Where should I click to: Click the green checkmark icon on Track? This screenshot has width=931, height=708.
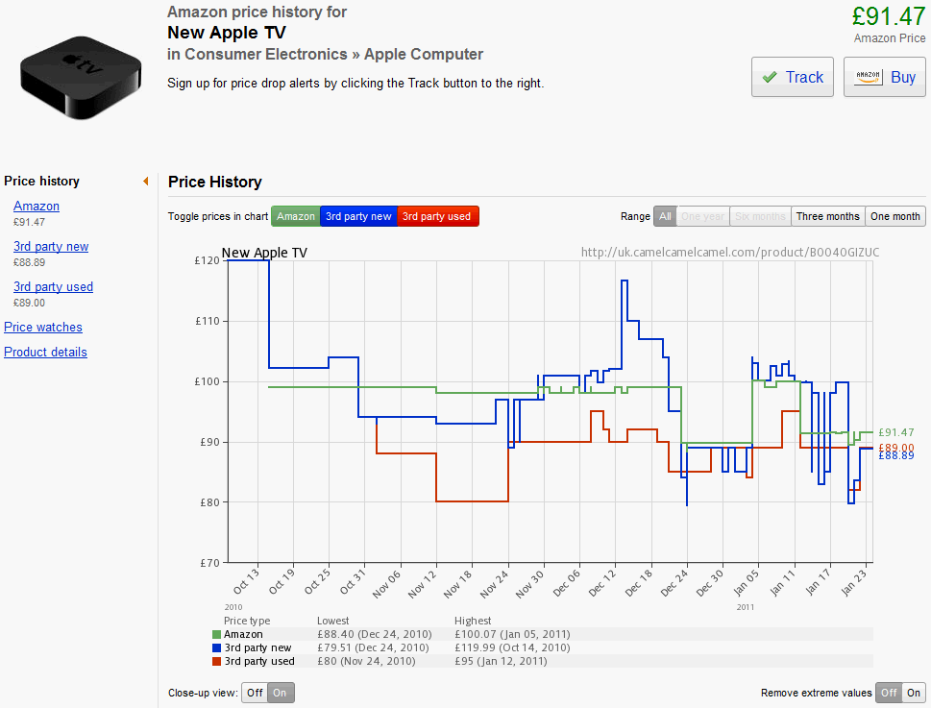(770, 77)
